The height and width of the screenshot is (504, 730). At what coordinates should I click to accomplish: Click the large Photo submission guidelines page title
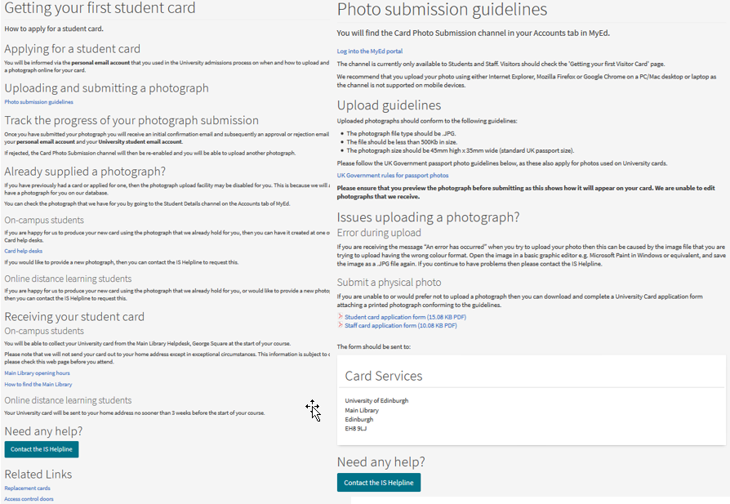443,9
